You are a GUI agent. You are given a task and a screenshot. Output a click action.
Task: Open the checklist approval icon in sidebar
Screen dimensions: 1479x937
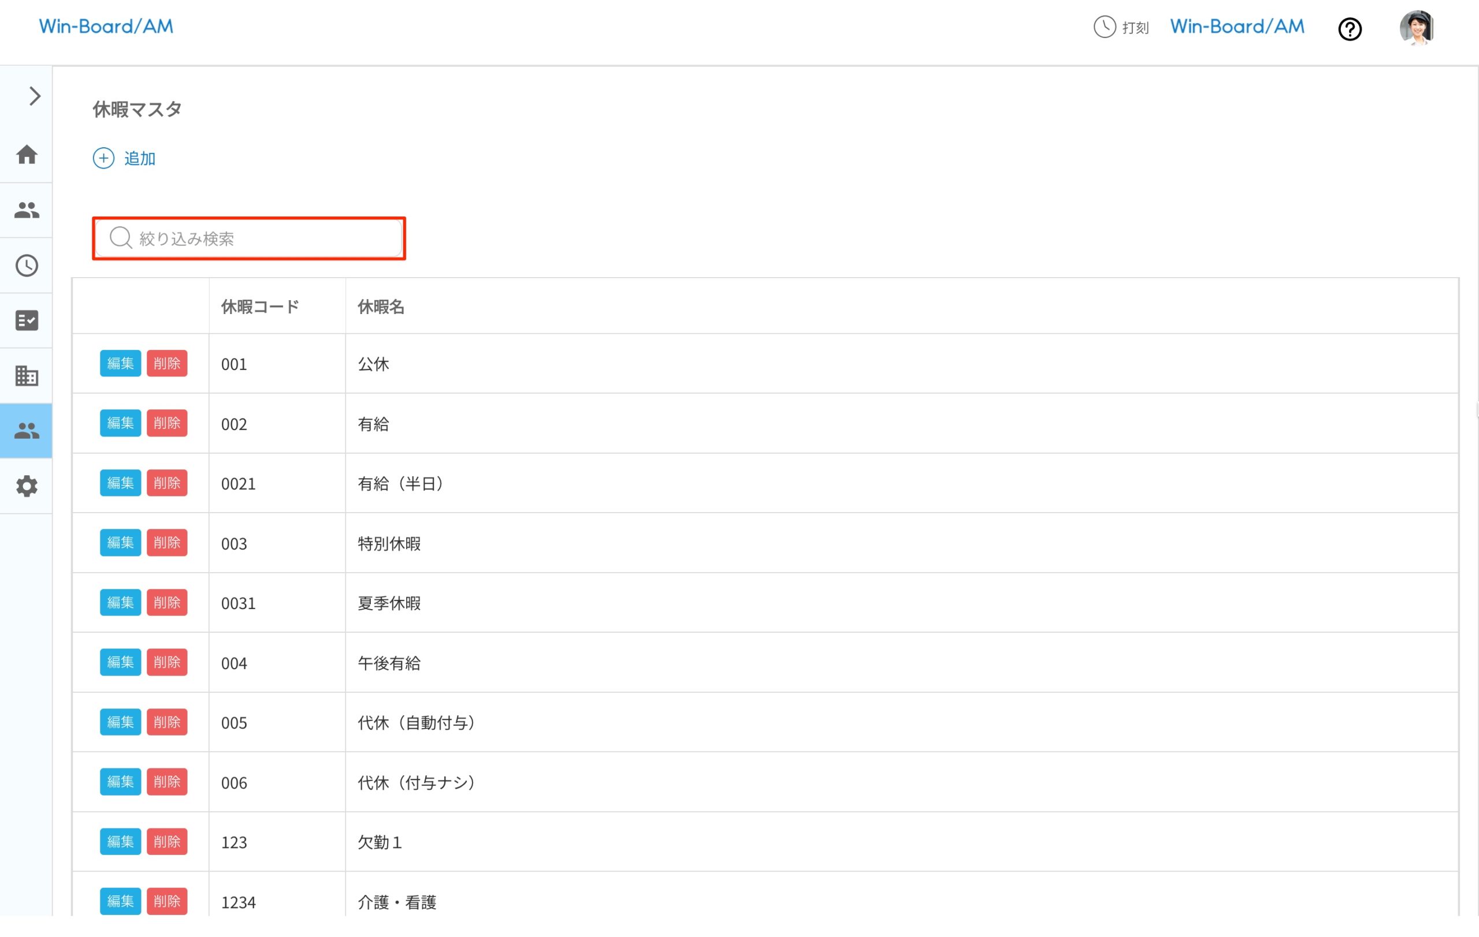click(x=27, y=320)
